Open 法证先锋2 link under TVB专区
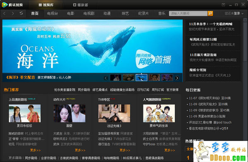The image size is (248, 162). [x=105, y=139]
